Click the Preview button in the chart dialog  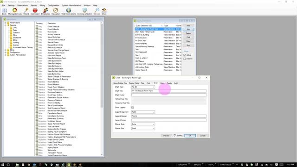click(x=166, y=135)
